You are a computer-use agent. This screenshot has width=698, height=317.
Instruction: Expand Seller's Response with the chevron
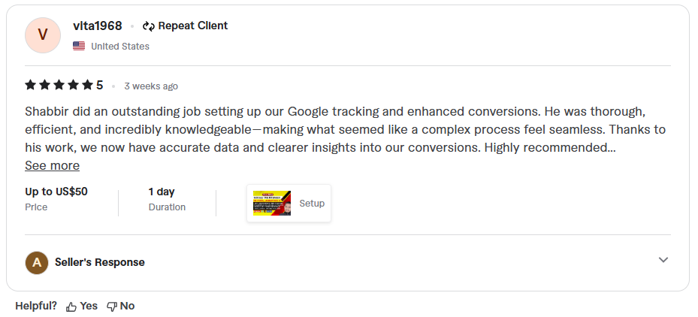click(663, 260)
